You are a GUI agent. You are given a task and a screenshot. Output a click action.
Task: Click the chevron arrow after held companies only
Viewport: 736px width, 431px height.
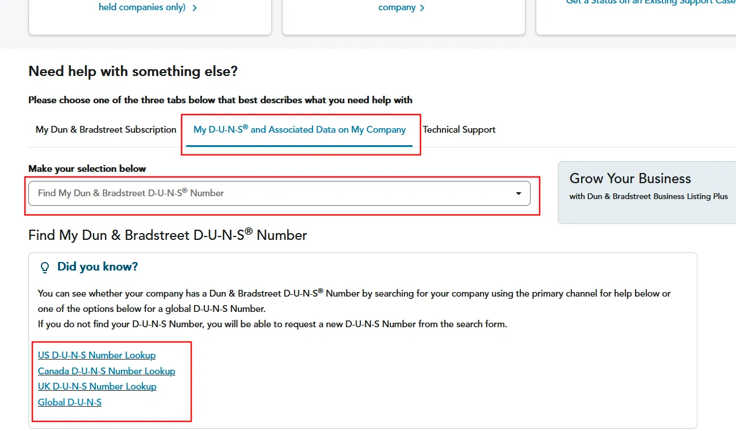tap(194, 7)
